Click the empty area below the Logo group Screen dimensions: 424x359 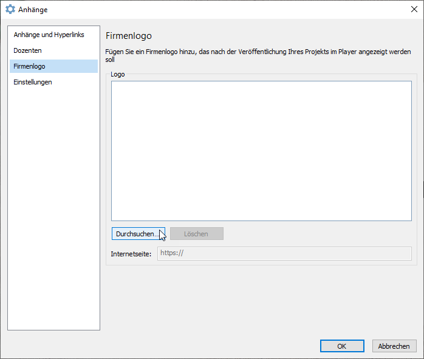261,298
